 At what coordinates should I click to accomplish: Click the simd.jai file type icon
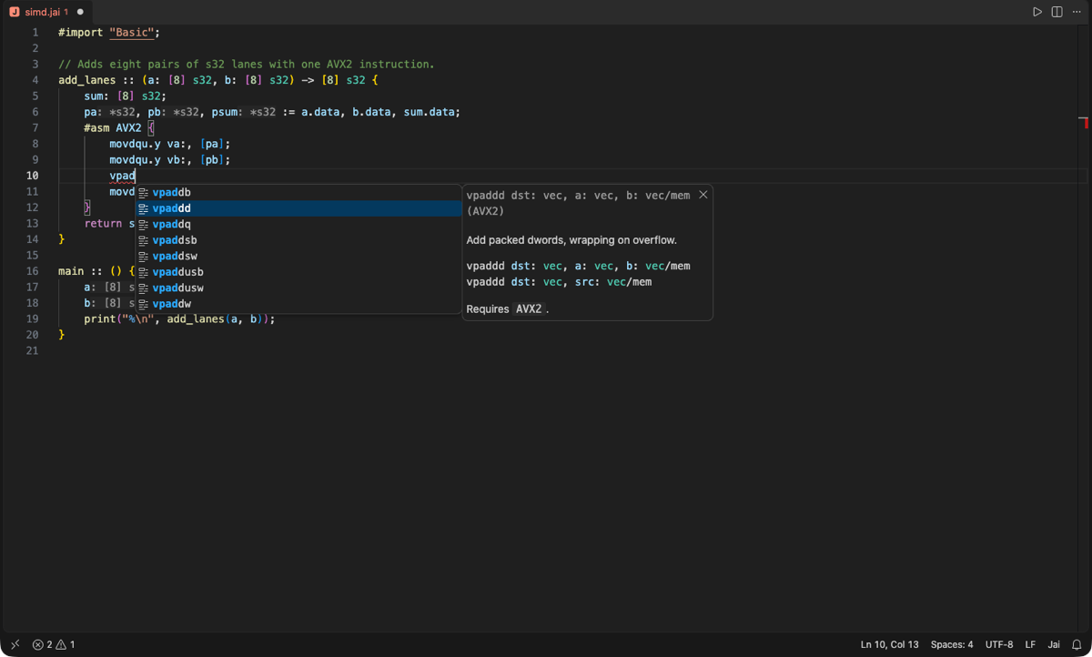pyautogui.click(x=14, y=12)
